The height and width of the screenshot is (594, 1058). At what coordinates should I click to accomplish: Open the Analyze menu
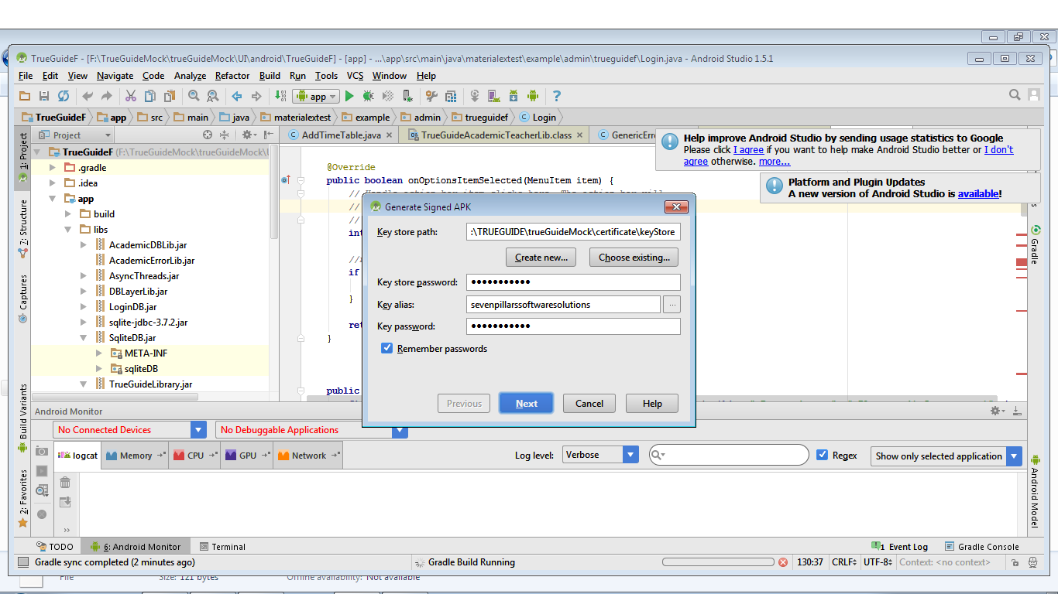tap(190, 76)
